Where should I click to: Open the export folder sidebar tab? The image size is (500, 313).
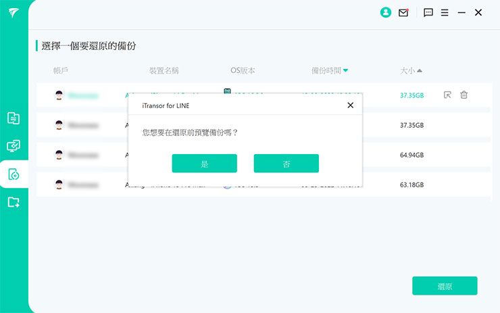tap(14, 202)
